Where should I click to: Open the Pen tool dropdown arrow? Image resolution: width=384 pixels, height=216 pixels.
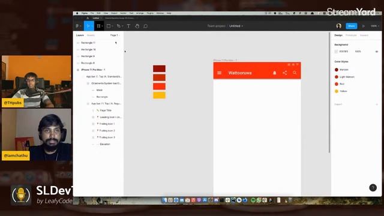click(x=122, y=26)
